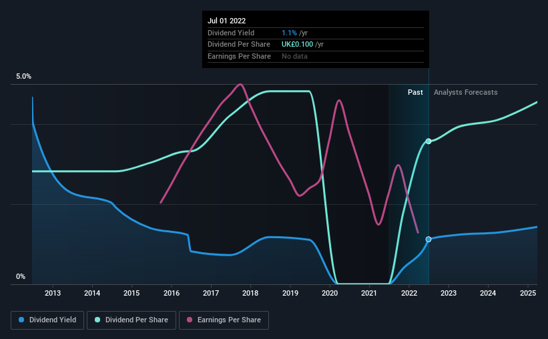
Task: Select the 2019 x-axis label
Action: 290,293
